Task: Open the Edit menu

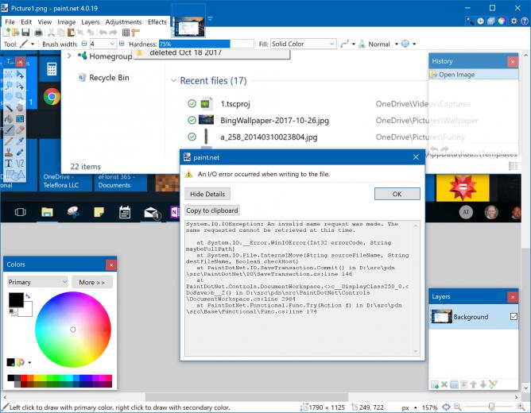Action: (x=26, y=22)
